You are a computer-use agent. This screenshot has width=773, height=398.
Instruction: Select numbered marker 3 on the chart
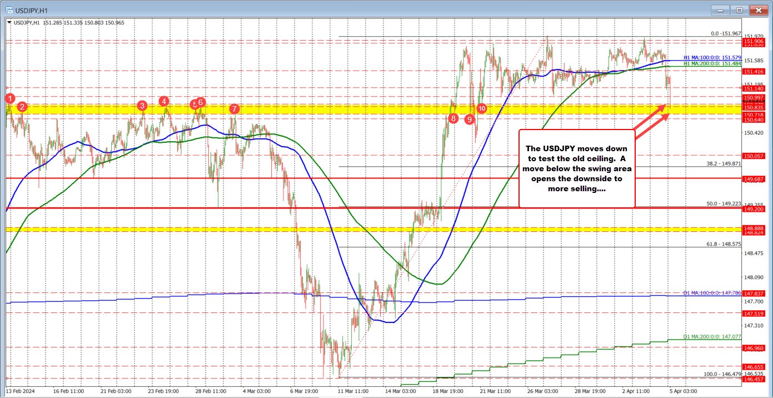point(142,106)
